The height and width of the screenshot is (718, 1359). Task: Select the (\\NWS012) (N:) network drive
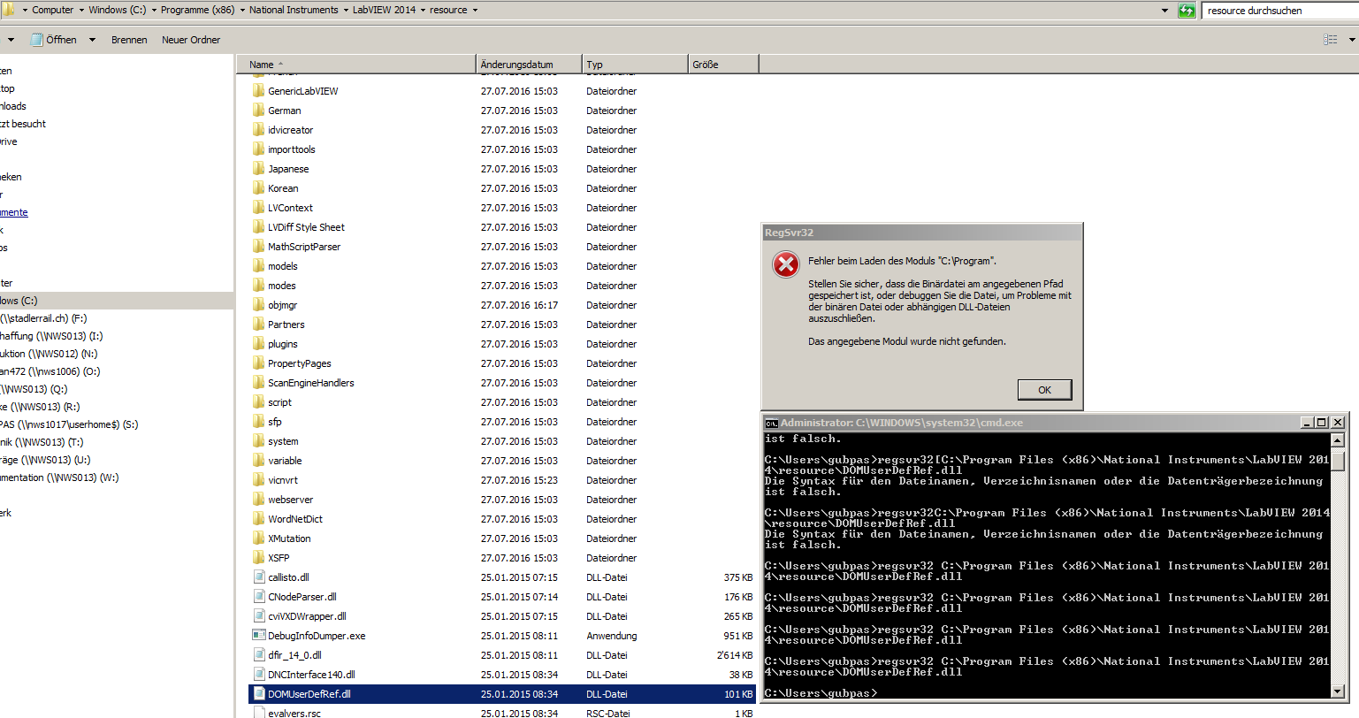coord(49,354)
